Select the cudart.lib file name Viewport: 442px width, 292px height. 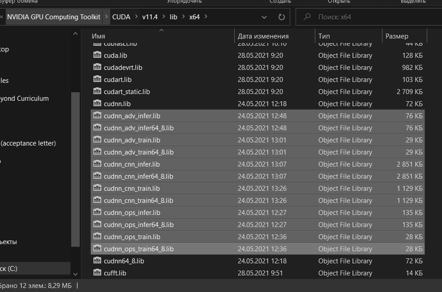[117, 79]
